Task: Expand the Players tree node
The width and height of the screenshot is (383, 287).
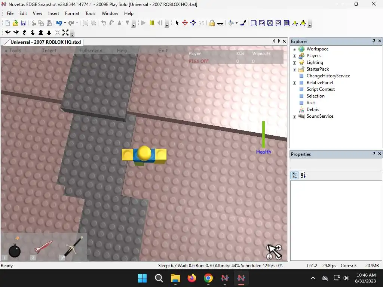Action: [x=295, y=56]
